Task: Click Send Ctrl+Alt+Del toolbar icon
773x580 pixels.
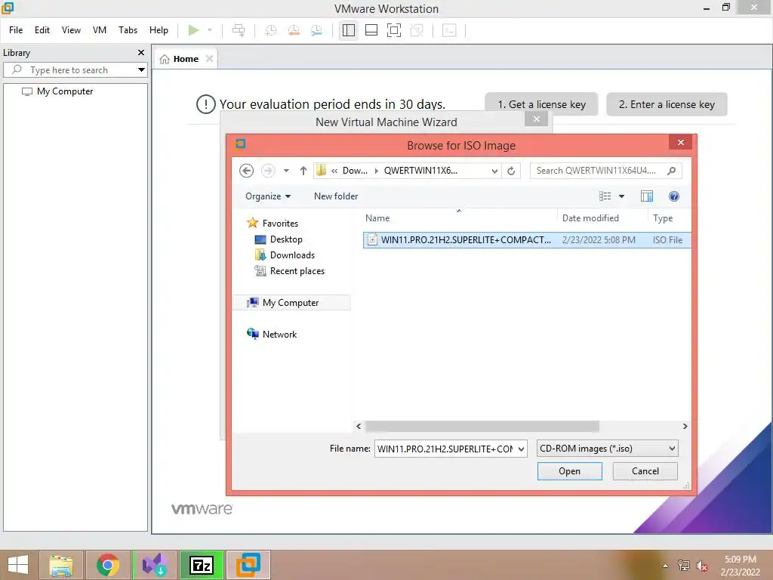Action: [239, 30]
